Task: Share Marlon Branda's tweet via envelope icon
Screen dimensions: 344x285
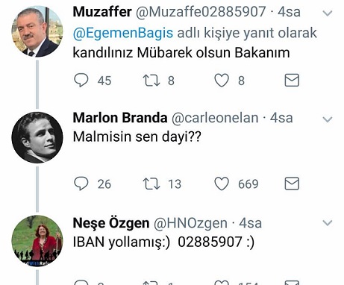Action: (292, 184)
